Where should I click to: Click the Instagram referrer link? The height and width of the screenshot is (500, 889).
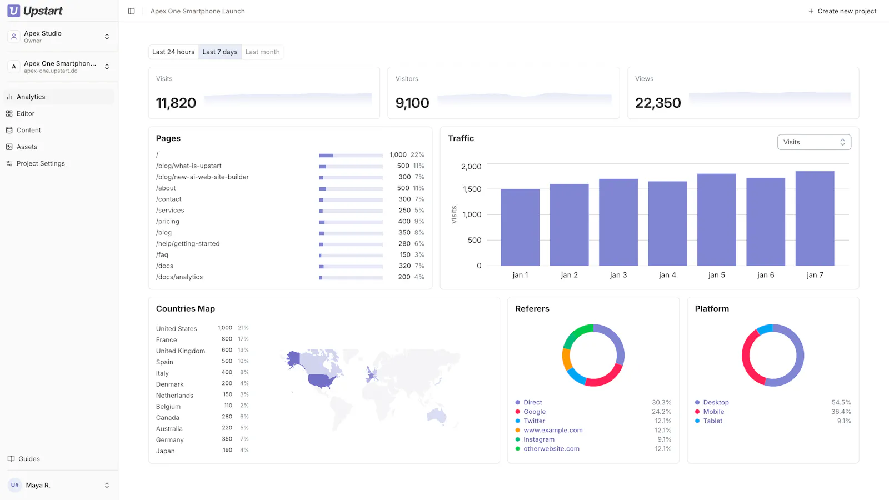click(x=539, y=439)
